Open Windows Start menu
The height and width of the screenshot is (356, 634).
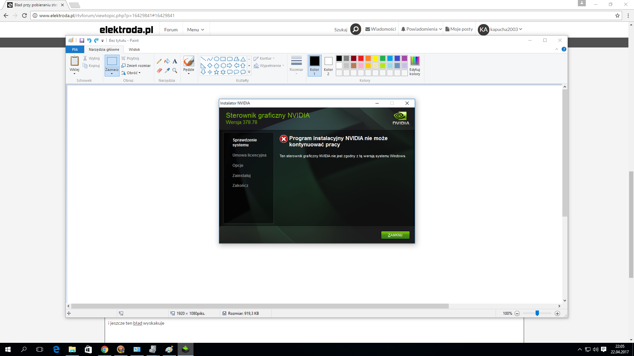8,349
